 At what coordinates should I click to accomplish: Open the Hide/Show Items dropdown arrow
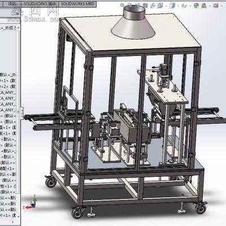(190, 6)
